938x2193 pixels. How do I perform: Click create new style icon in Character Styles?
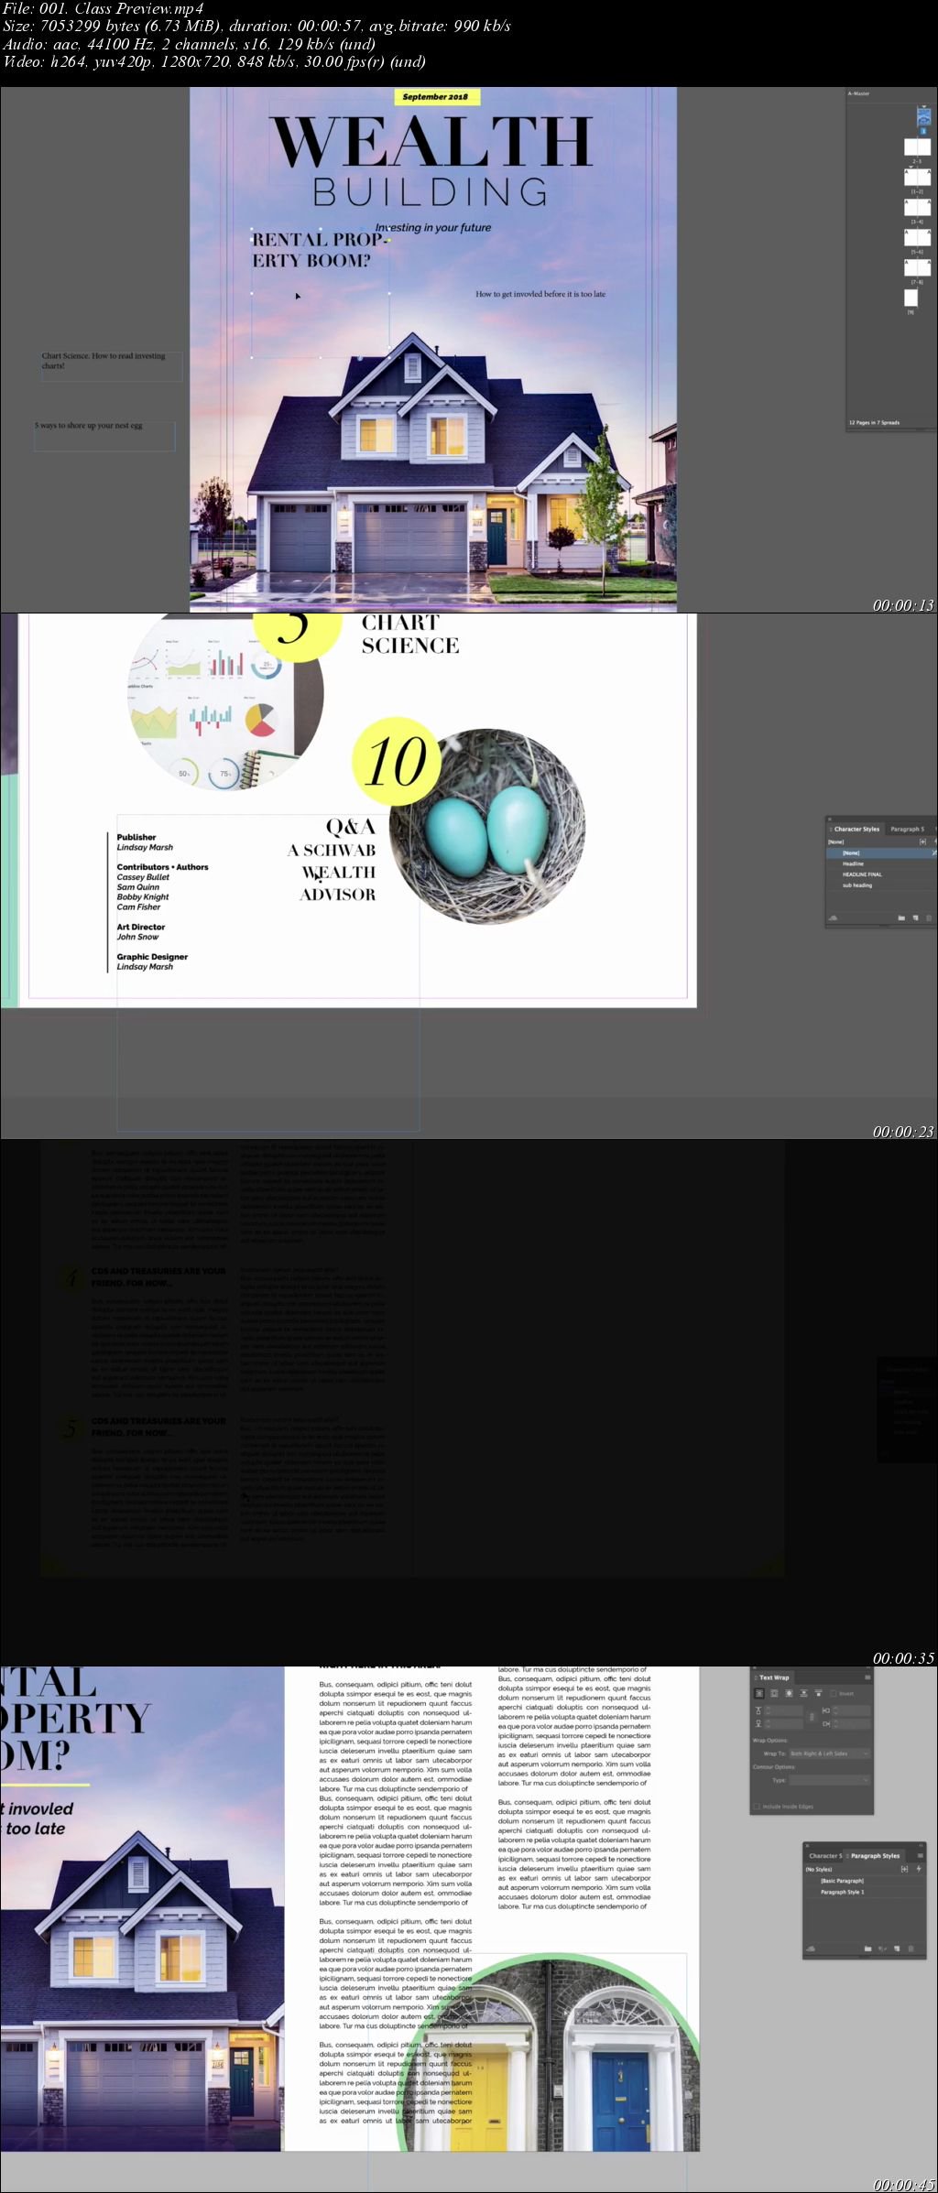(915, 917)
